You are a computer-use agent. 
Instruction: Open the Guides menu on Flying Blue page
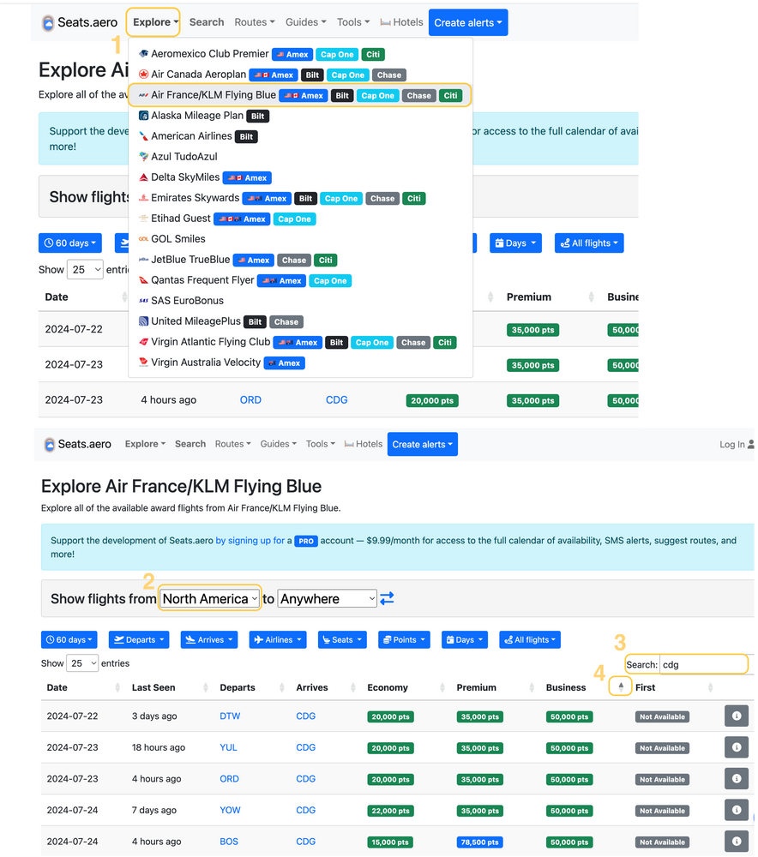click(x=279, y=444)
